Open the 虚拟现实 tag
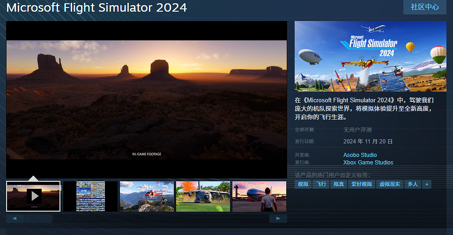Screen dimensions: 453x235 coord(390,185)
